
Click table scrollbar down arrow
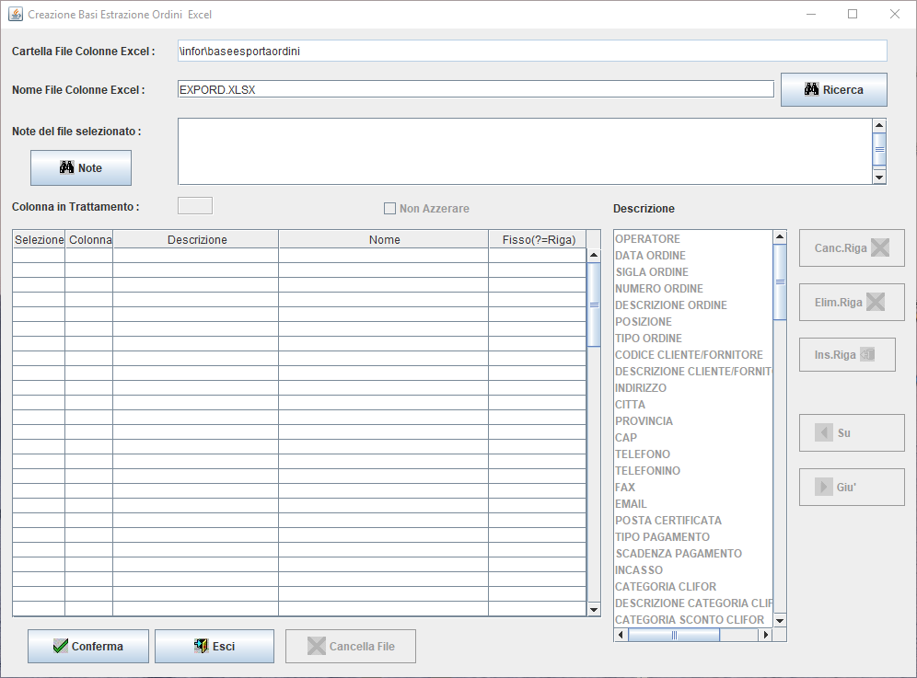point(594,610)
